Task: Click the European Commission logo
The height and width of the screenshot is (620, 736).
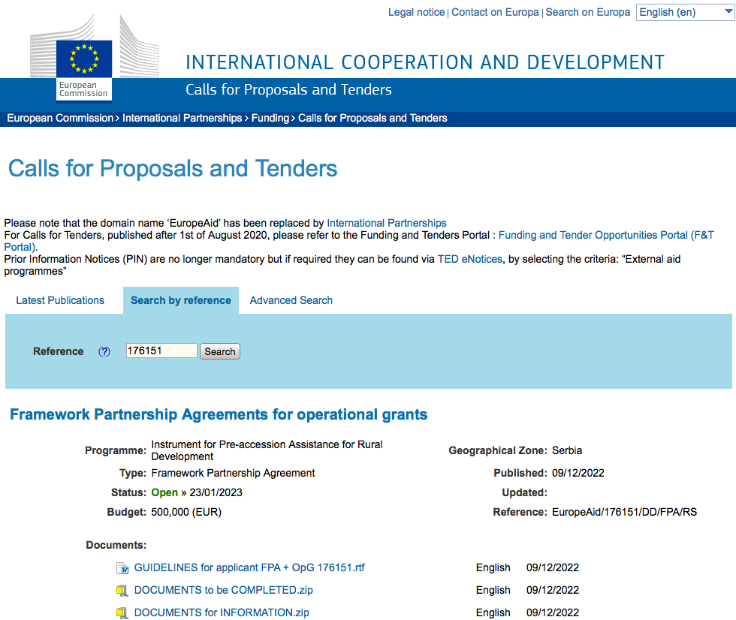Action: click(94, 57)
